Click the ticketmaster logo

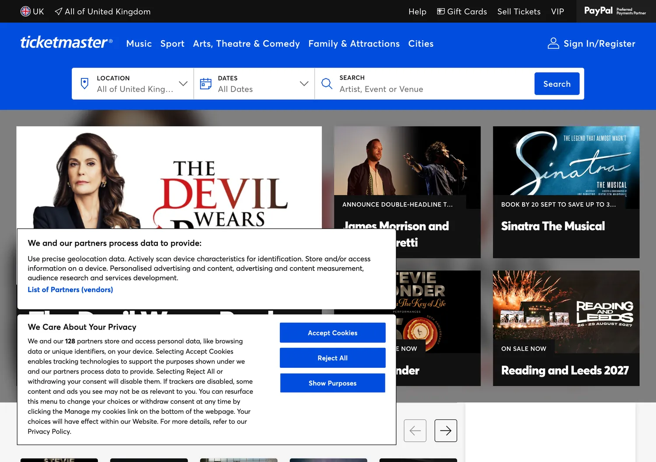(x=66, y=42)
